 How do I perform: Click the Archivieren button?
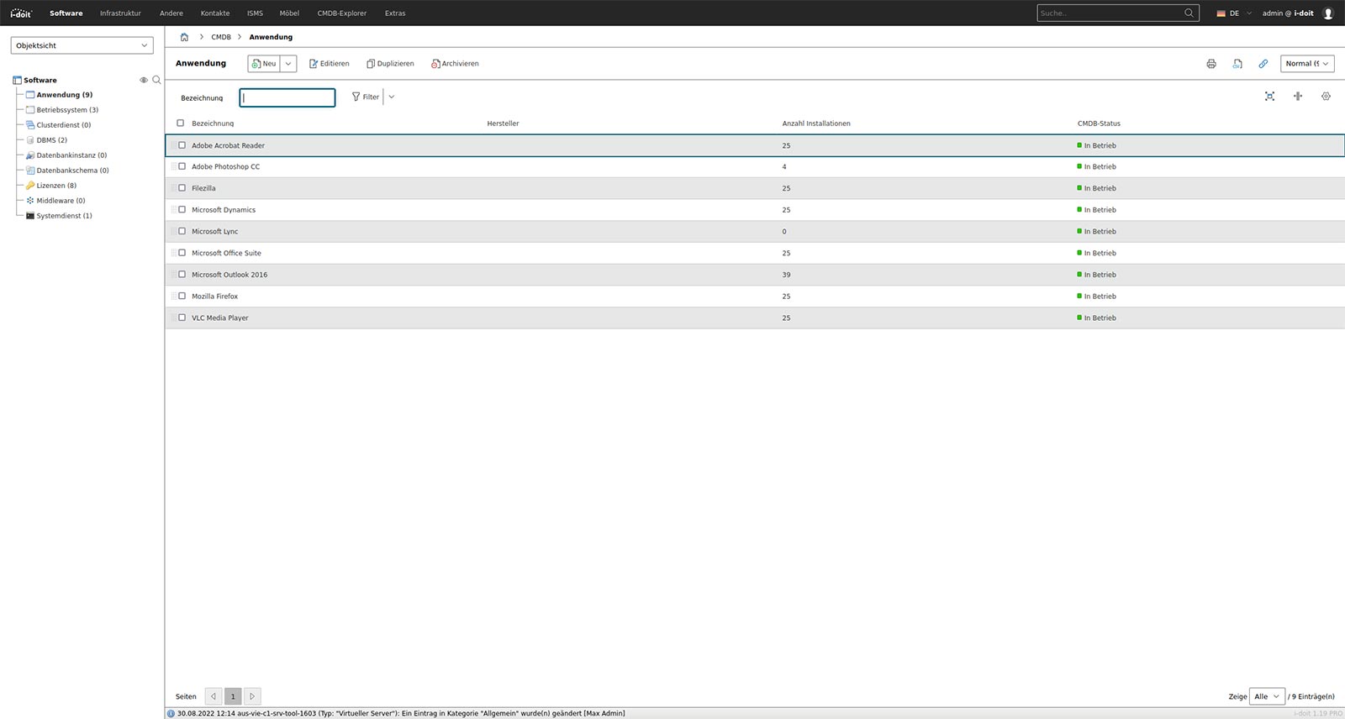tap(455, 64)
